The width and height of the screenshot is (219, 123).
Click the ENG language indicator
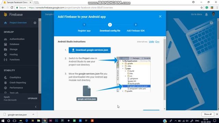pos(197,121)
